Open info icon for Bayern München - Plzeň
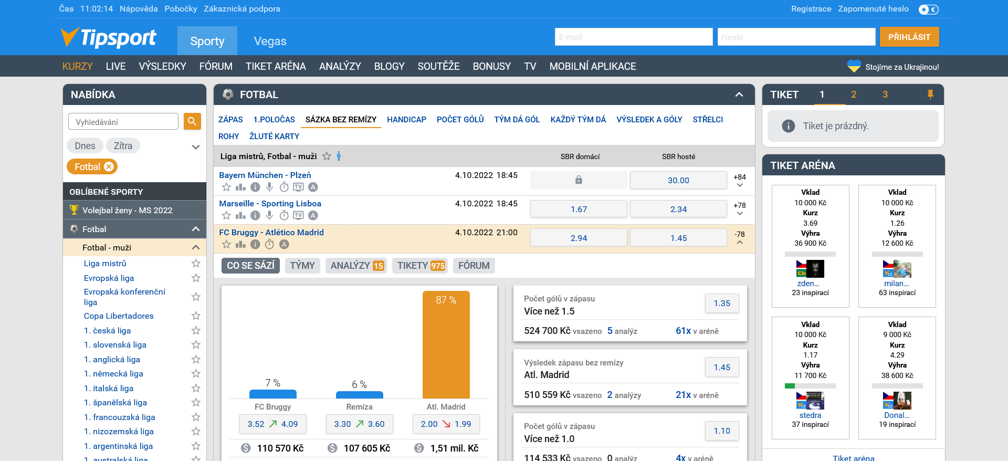 pyautogui.click(x=255, y=187)
